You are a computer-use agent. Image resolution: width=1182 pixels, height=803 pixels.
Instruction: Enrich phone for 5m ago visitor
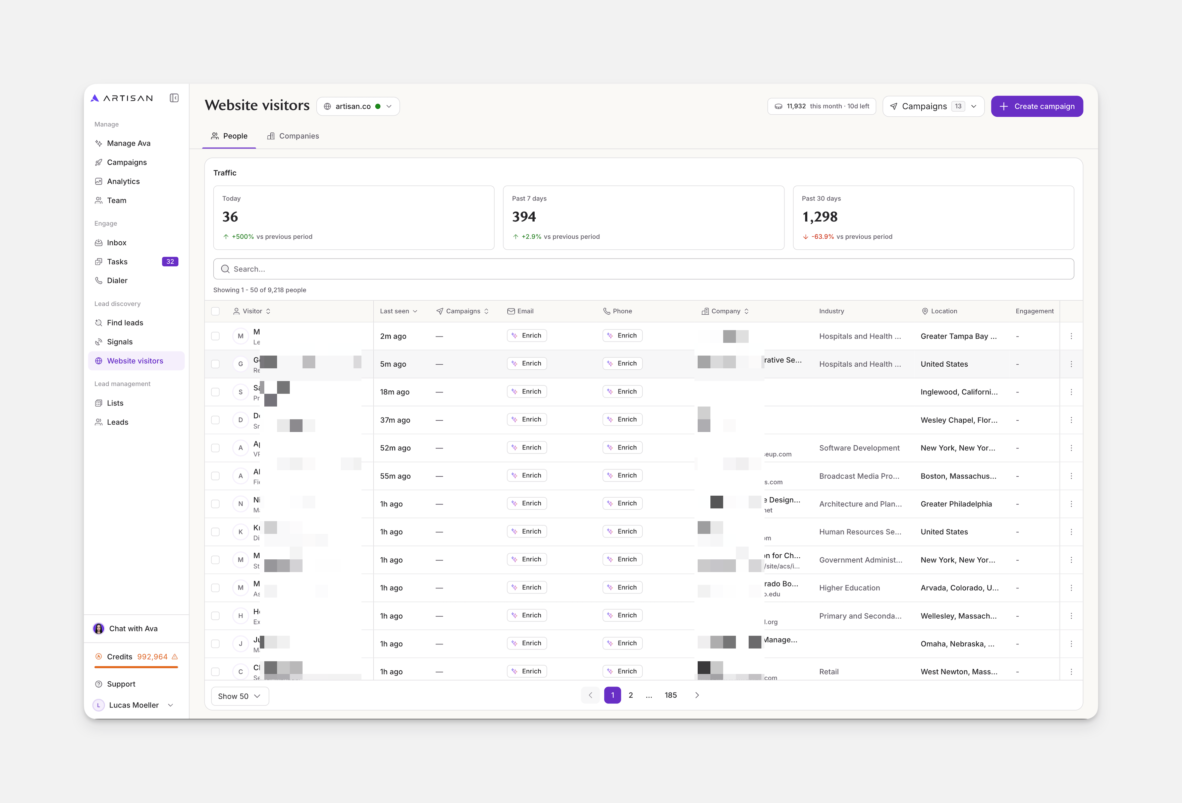point(622,363)
